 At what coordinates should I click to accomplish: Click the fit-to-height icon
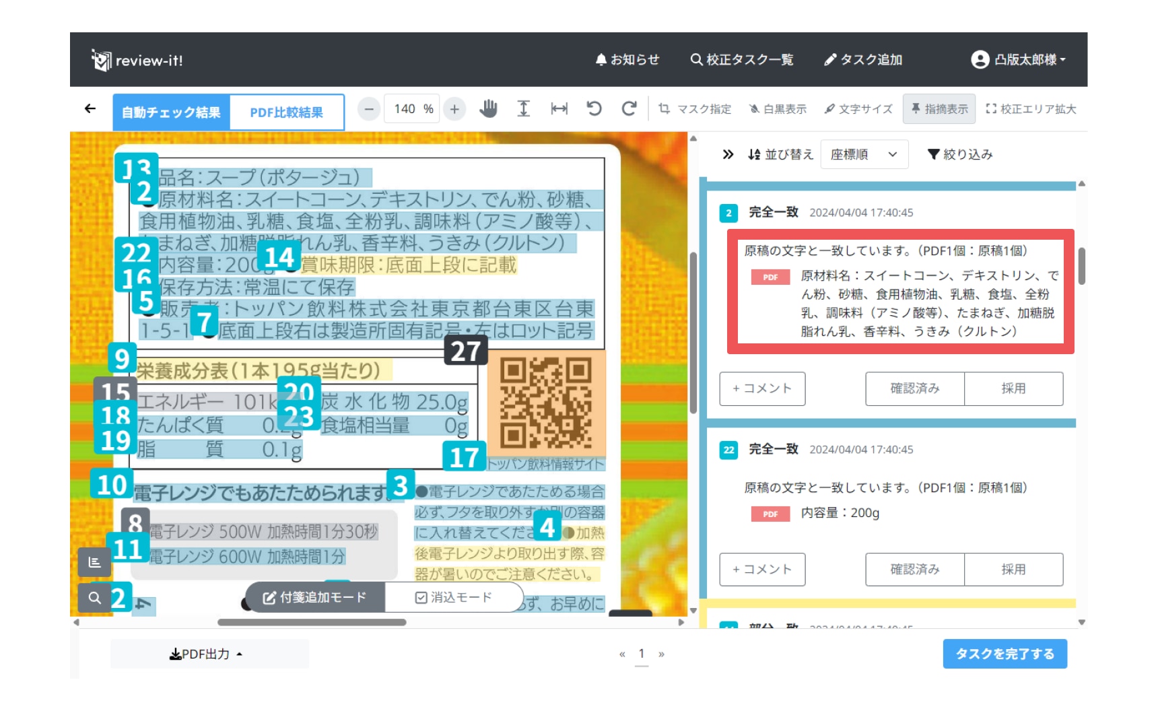pyautogui.click(x=523, y=108)
